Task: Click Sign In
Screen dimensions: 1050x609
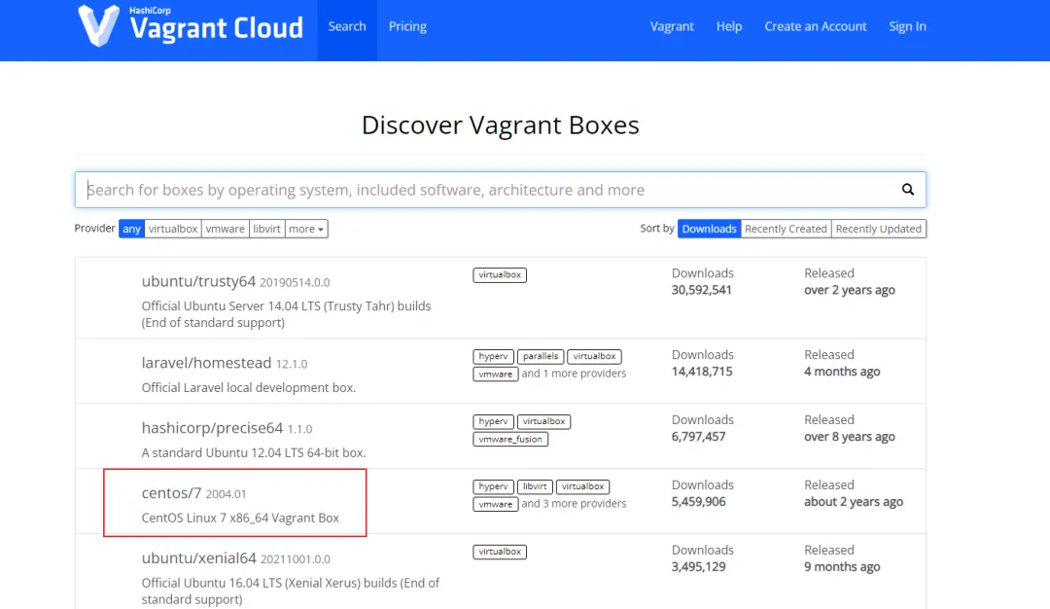Action: click(x=907, y=27)
